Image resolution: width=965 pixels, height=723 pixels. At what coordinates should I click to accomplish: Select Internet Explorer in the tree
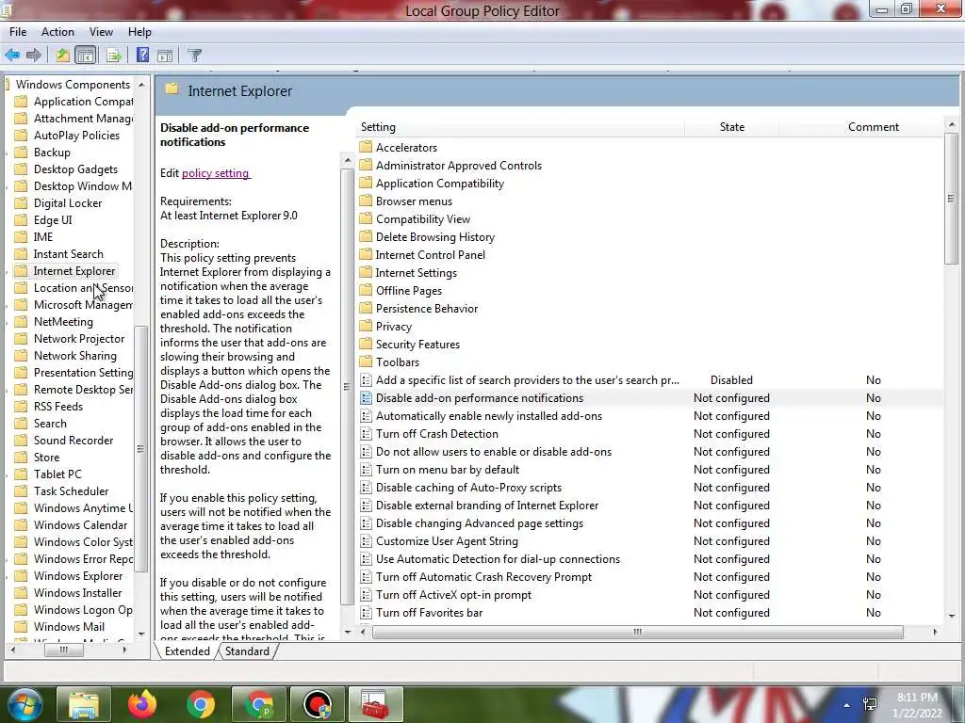click(x=74, y=271)
